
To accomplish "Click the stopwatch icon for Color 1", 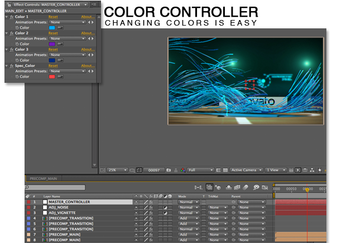I will 17,28.
